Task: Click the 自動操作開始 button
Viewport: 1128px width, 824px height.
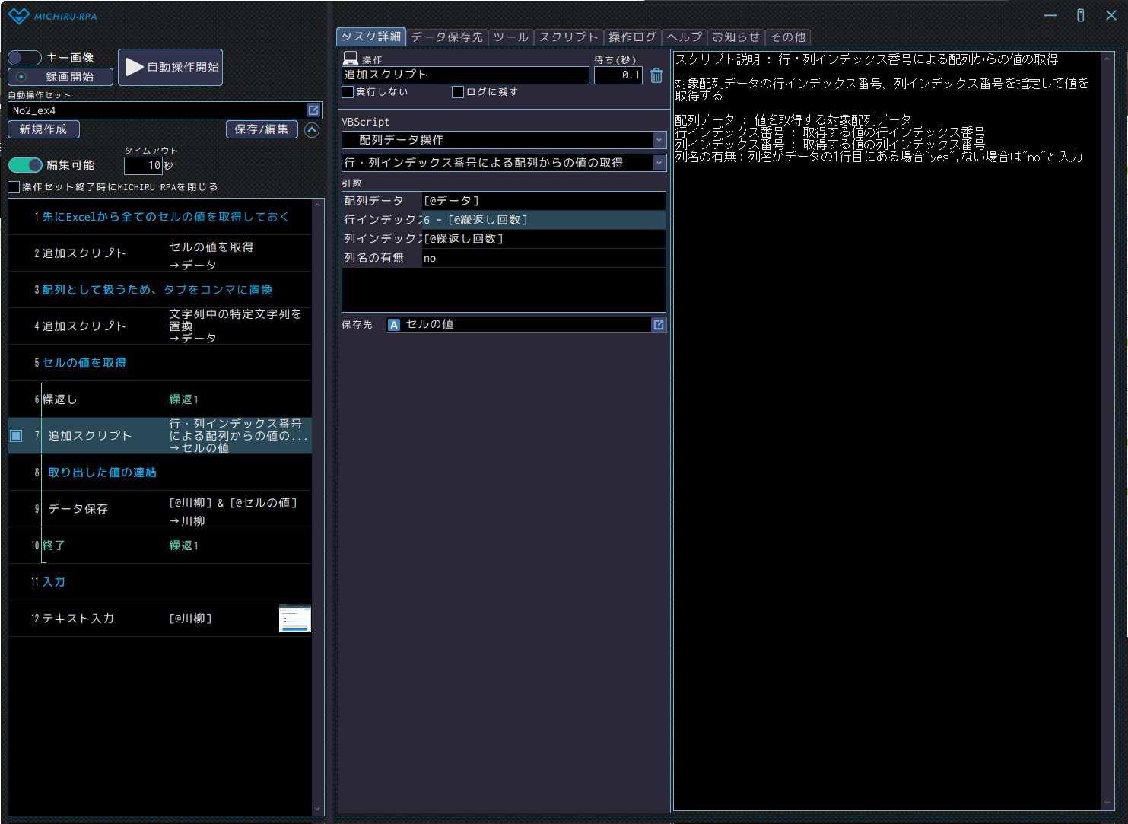Action: pos(170,67)
